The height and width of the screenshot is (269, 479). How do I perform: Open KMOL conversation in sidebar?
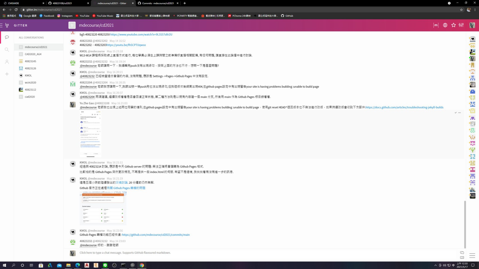[x=39, y=75]
